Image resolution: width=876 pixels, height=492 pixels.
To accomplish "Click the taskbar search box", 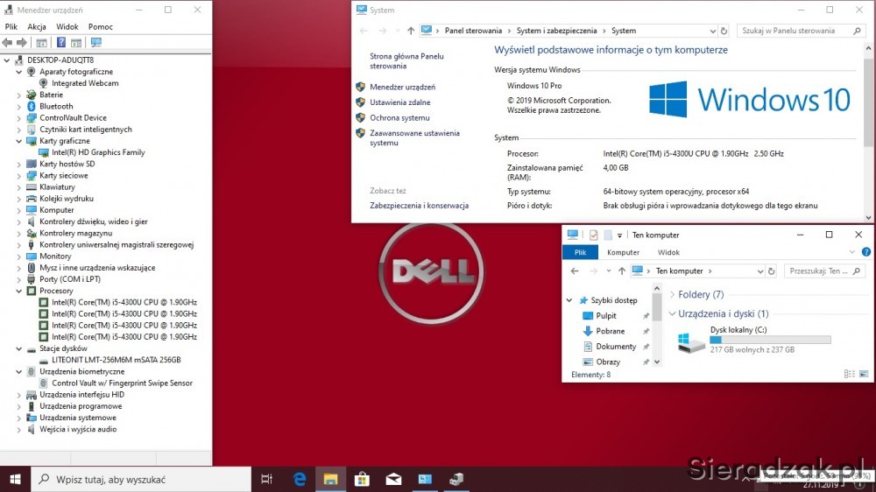I will (x=141, y=479).
